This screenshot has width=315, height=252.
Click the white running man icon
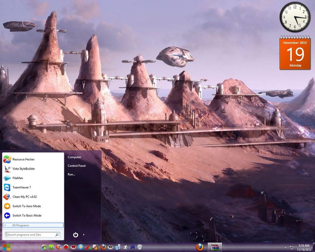[x=125, y=247]
